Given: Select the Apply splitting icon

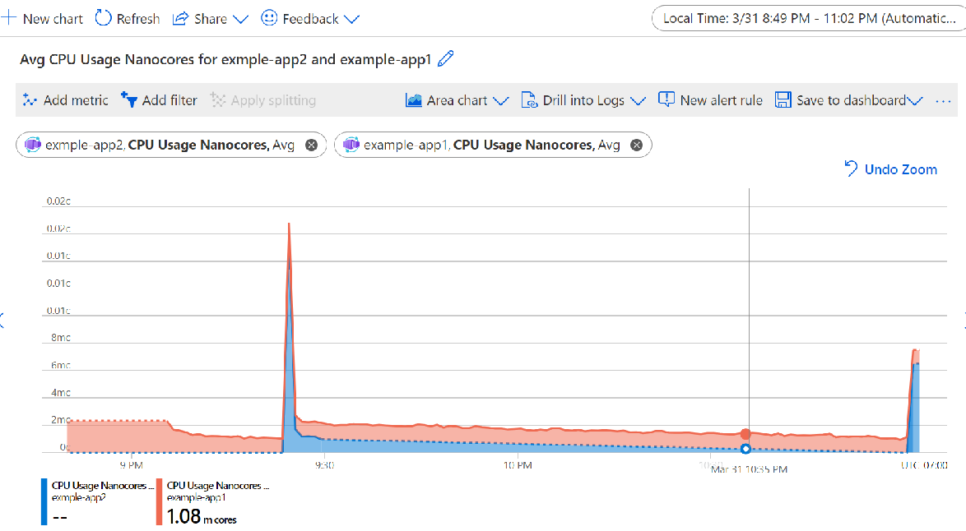Looking at the screenshot, I should 219,99.
